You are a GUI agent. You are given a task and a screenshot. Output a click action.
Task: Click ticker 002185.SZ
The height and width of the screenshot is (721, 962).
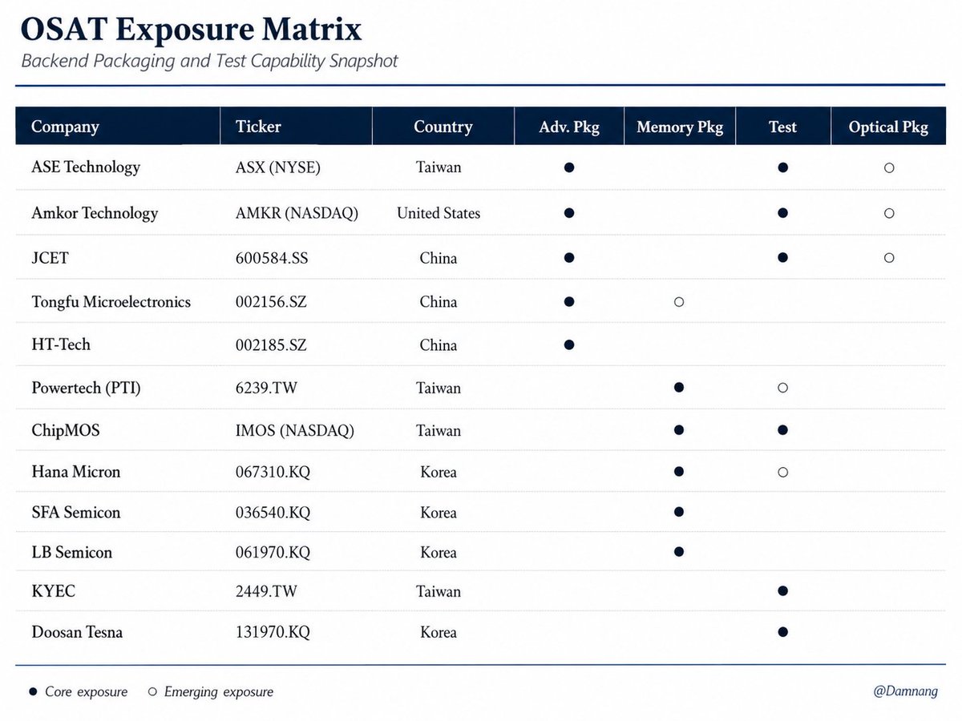pyautogui.click(x=271, y=345)
